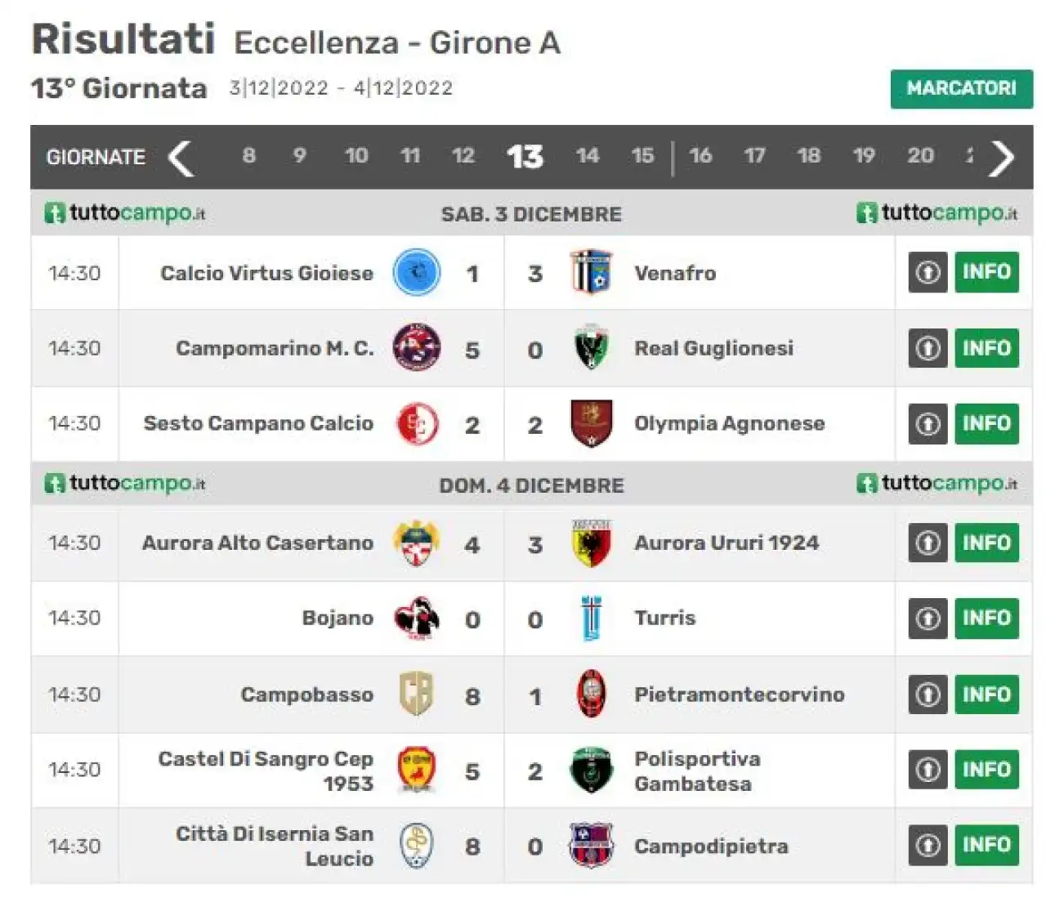Image resolution: width=1046 pixels, height=898 pixels.
Task: Switch to giornata 14
Action: coord(587,155)
